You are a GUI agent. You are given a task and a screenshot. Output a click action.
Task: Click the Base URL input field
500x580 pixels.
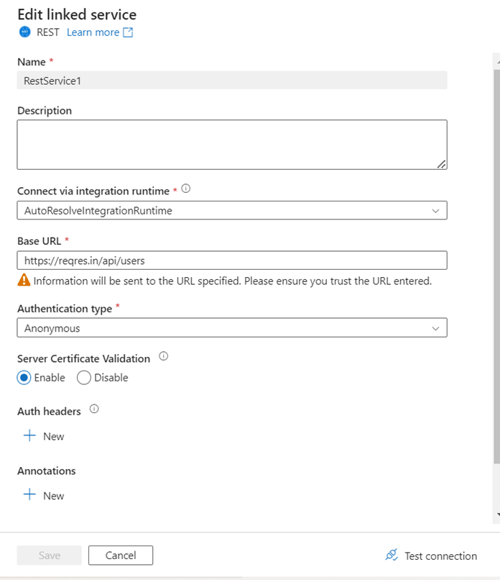coord(231,260)
